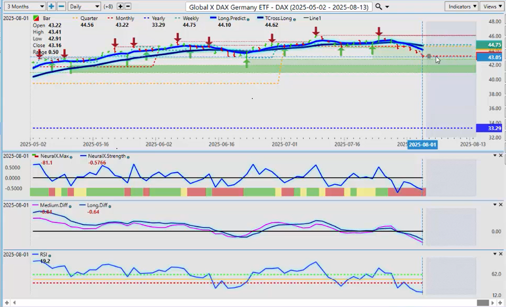Open the 3 Months time range dropdown
Viewport: 506px width, 307px height.
(x=23, y=7)
